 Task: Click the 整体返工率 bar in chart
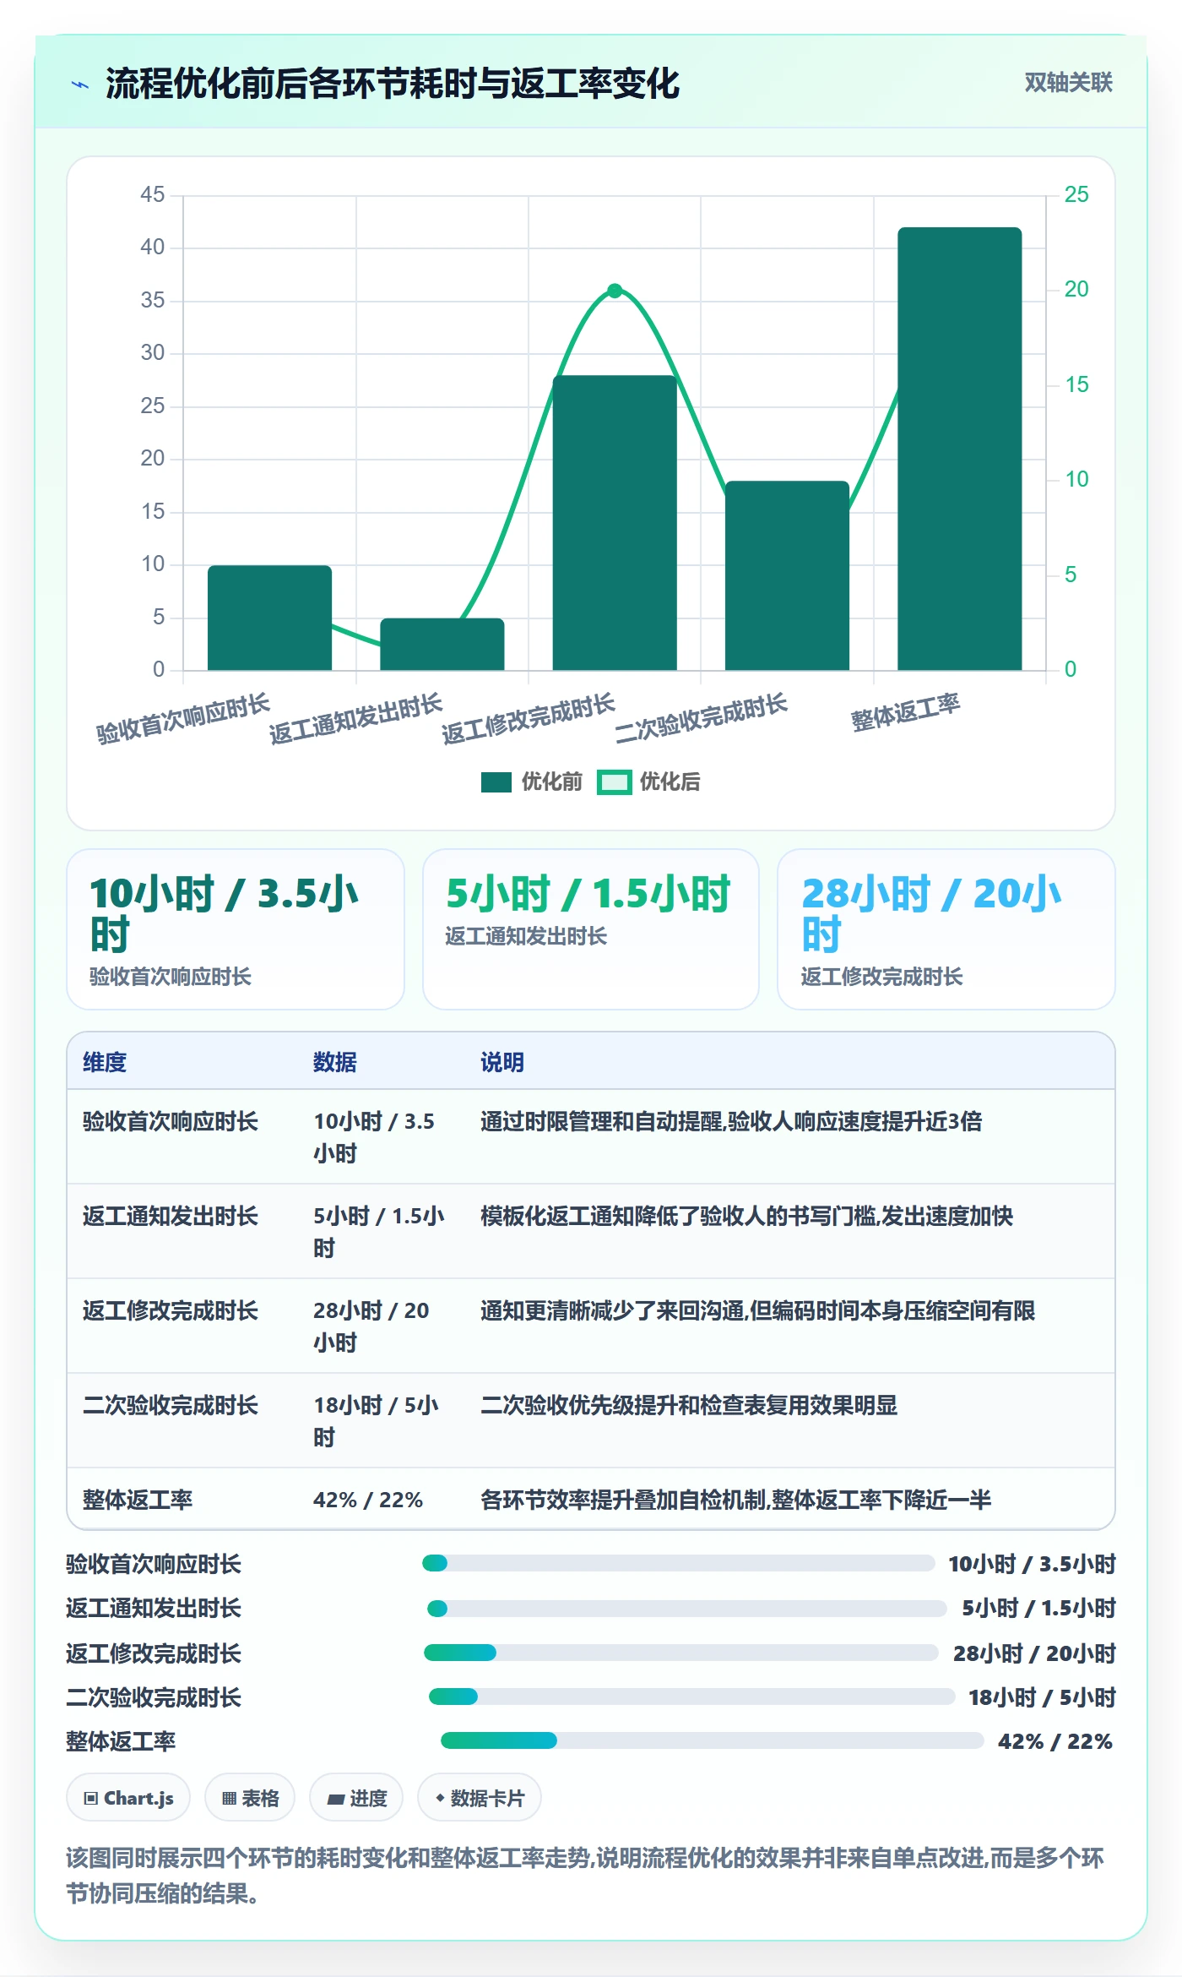(x=960, y=449)
